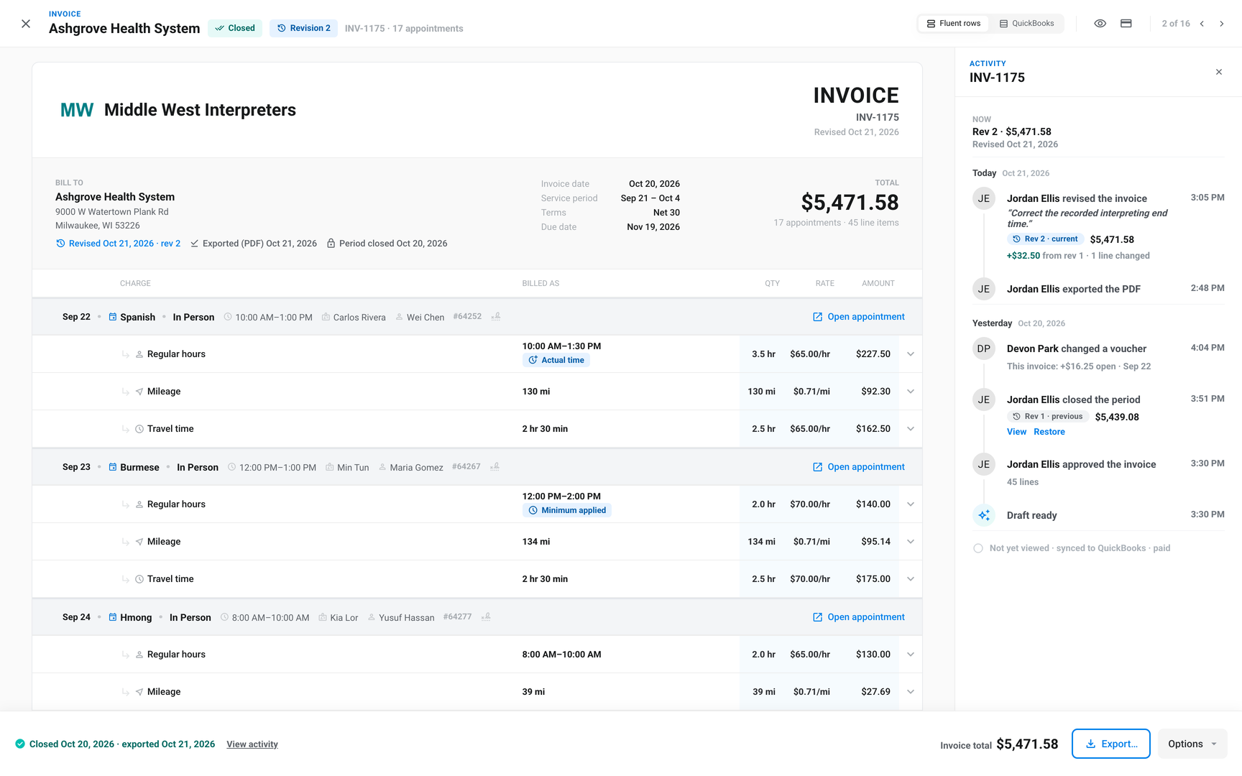The width and height of the screenshot is (1242, 776).
Task: Switch to QuickBooks view
Action: (x=1026, y=24)
